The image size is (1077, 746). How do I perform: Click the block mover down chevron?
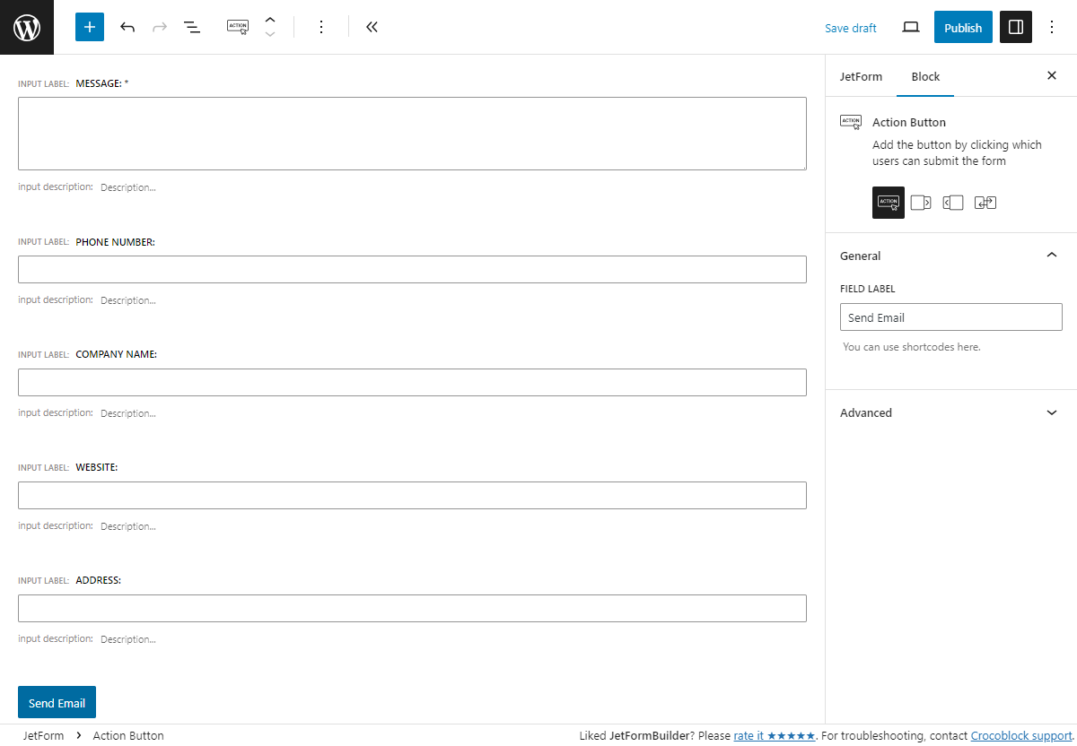tap(270, 33)
